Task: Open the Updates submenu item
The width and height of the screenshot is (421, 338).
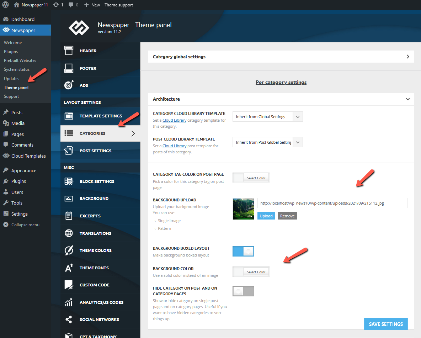Action: pyautogui.click(x=11, y=79)
